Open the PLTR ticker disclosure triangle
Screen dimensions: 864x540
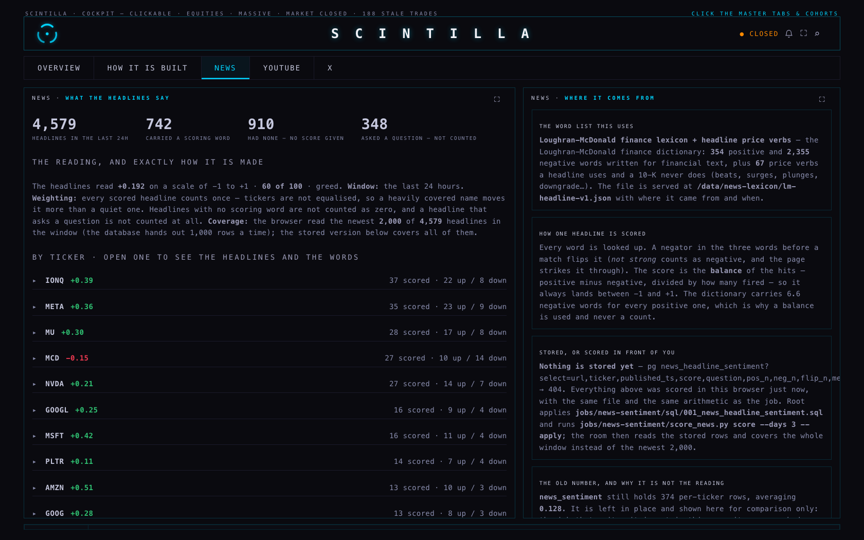(34, 462)
